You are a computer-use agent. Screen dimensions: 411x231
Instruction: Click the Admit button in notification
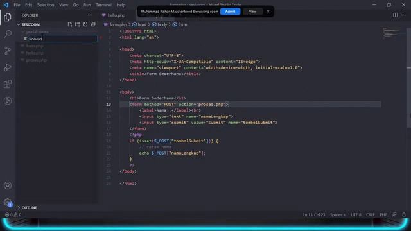coord(230,12)
